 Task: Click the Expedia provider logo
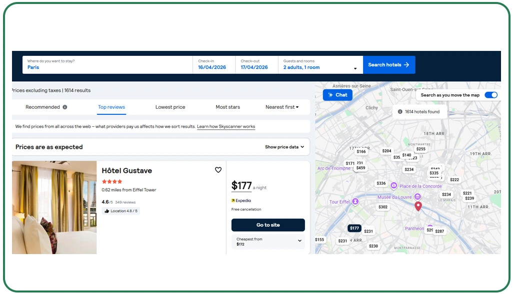(242, 200)
